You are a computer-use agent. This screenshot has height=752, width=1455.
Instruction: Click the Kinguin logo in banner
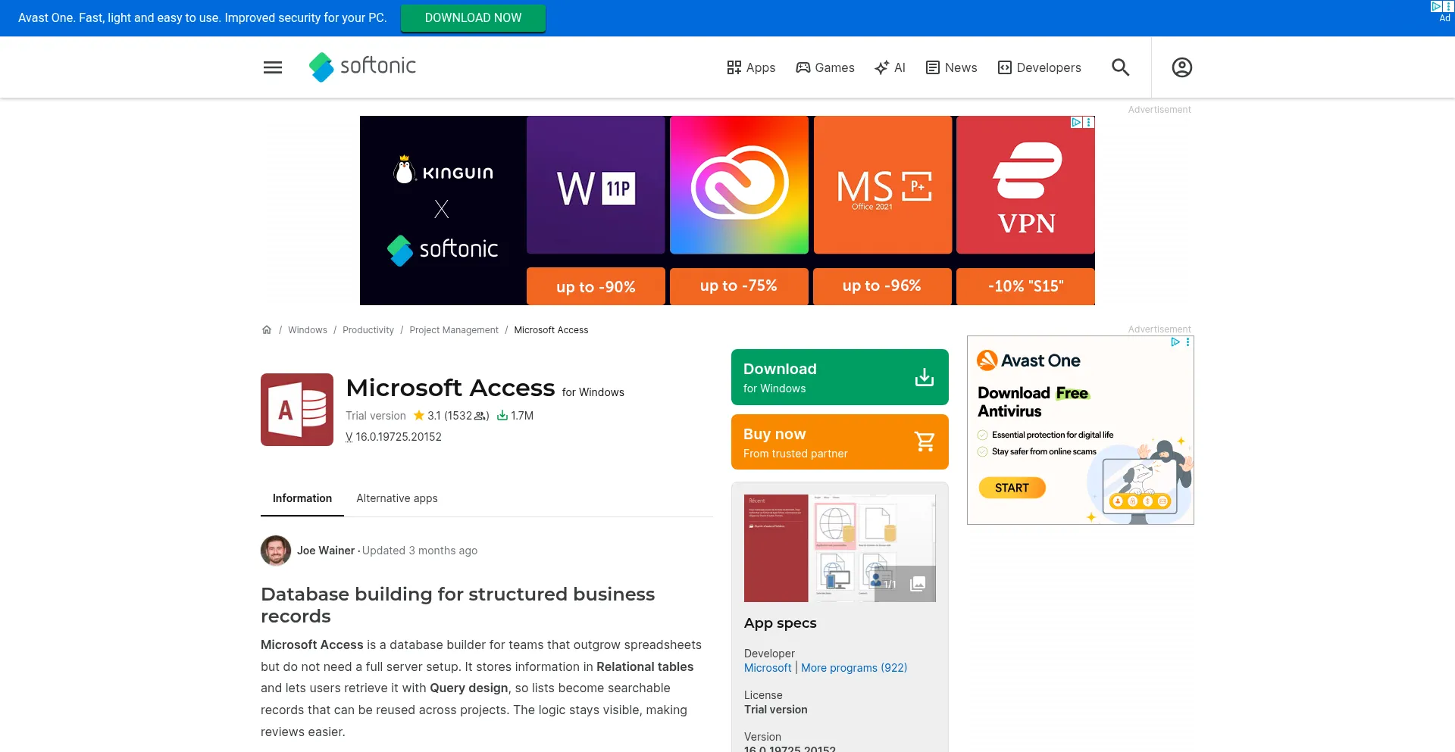tap(443, 170)
